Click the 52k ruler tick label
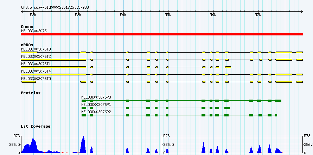 [x=33, y=15]
